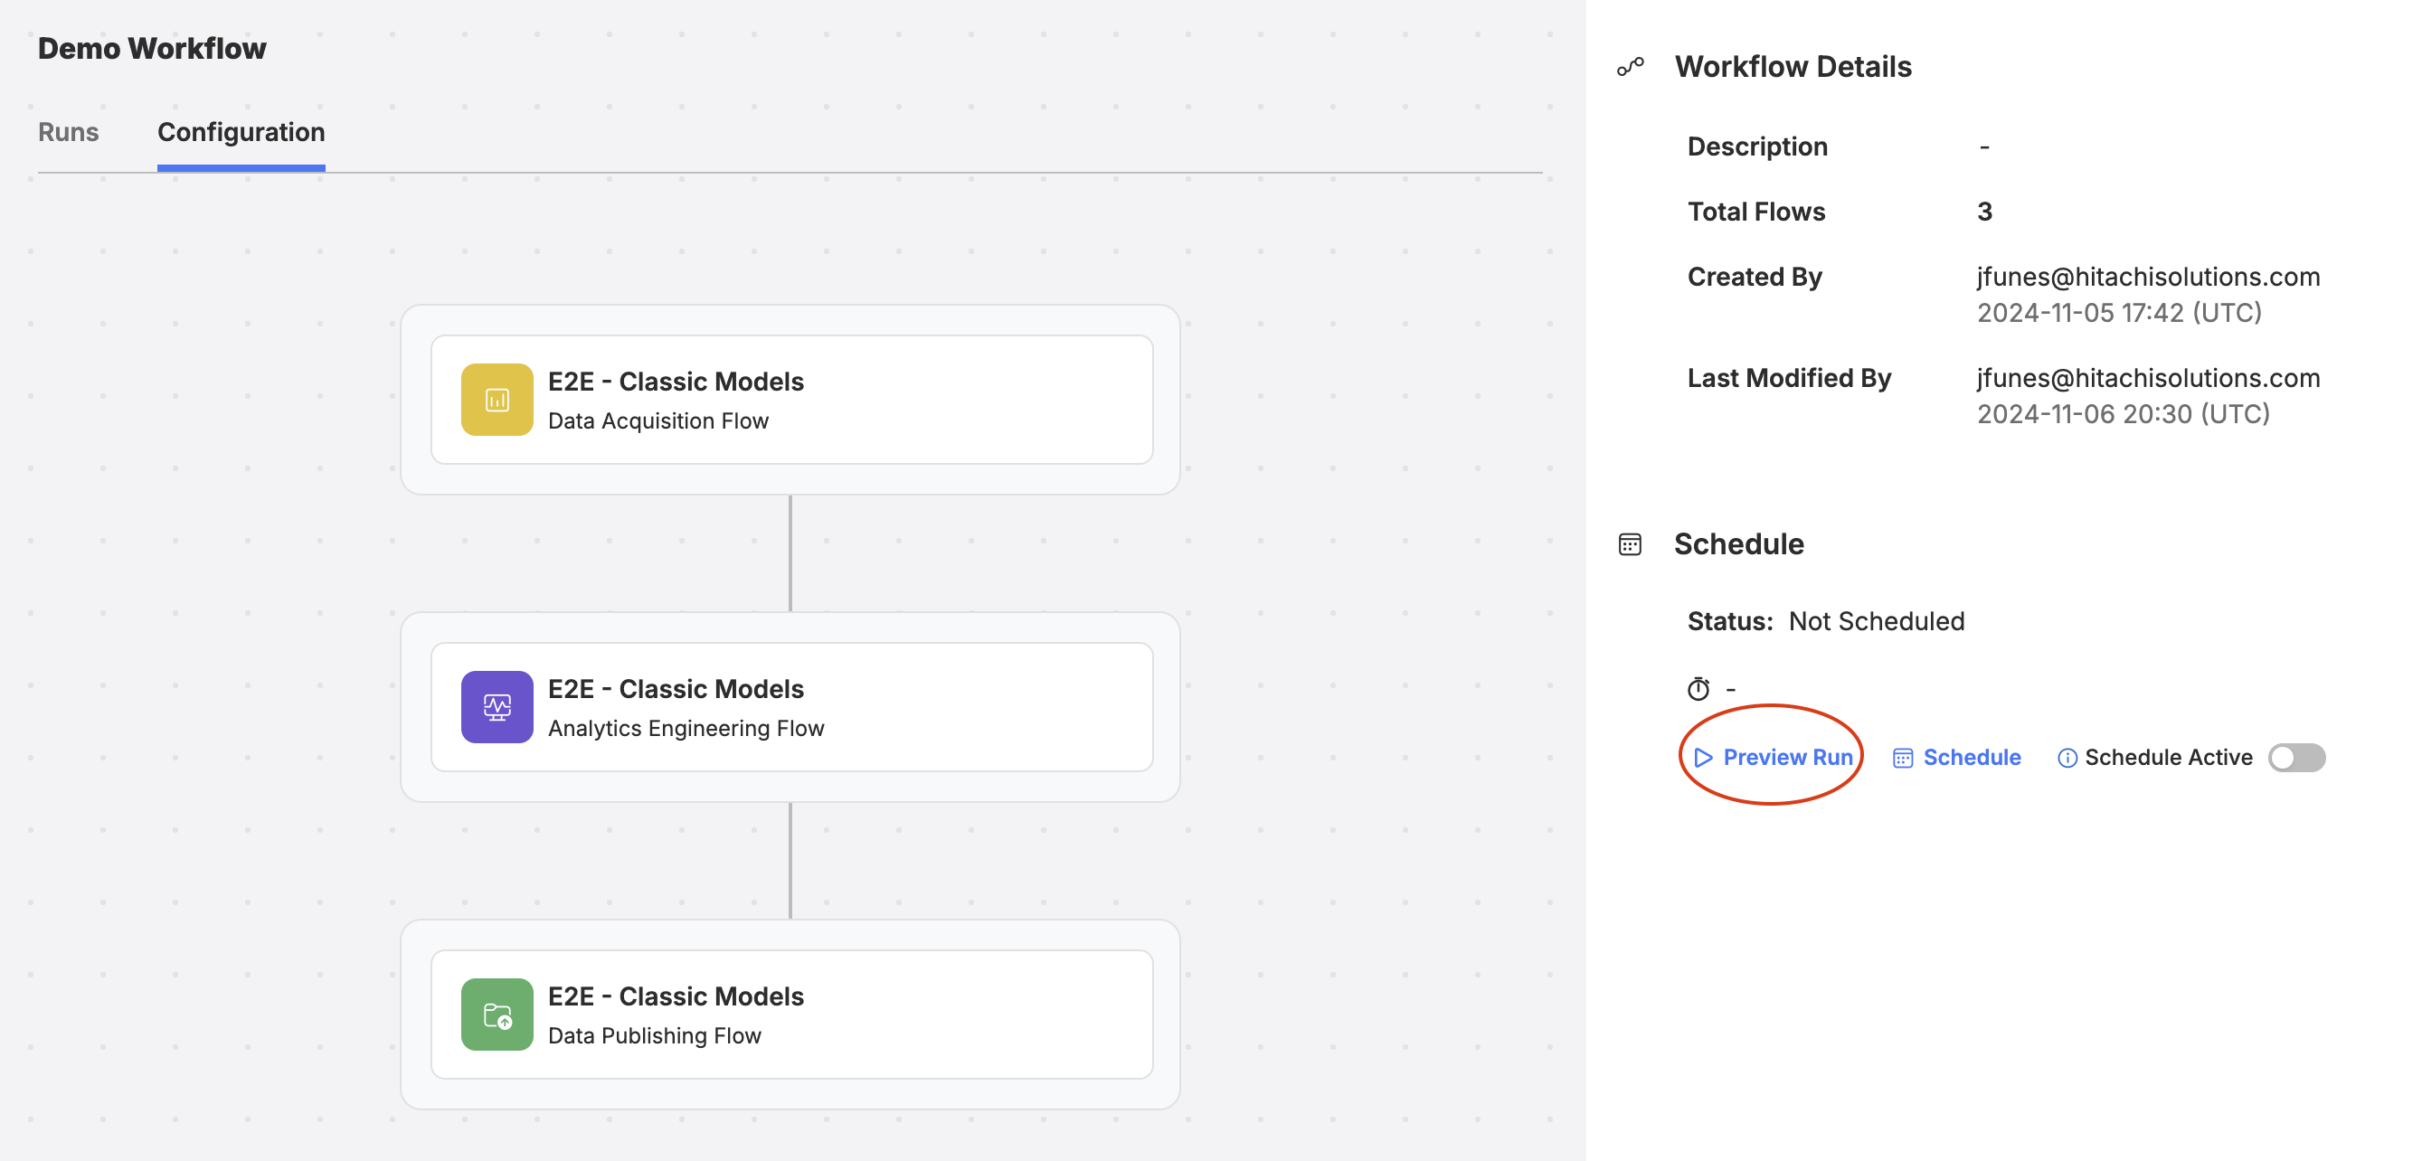Click the stopwatch icon under Status
Screen dimensions: 2422x1161
tap(1698, 689)
